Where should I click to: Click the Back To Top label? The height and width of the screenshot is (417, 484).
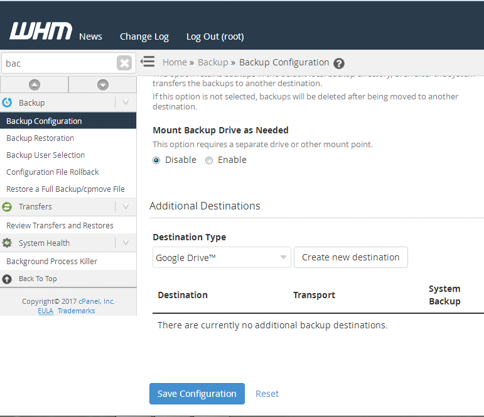(x=38, y=279)
